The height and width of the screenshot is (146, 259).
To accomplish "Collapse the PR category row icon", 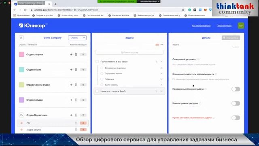I will tap(76, 123).
